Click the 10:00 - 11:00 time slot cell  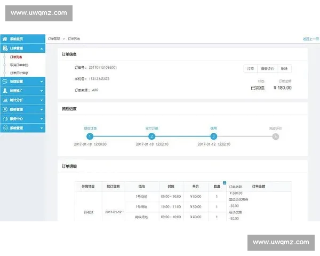(x=171, y=207)
